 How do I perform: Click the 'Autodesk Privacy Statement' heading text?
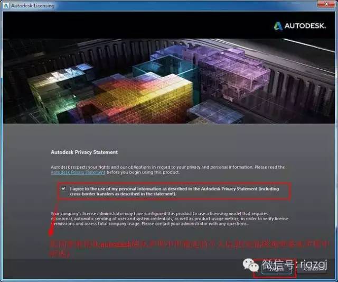(84, 152)
